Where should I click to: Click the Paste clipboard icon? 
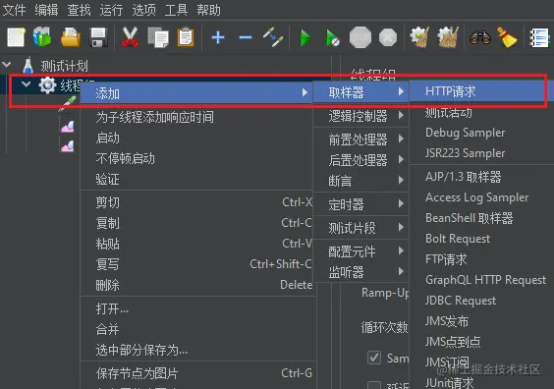click(186, 37)
